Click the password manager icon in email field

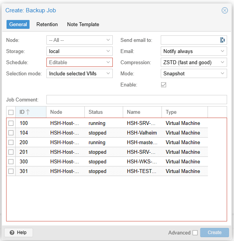pos(222,40)
